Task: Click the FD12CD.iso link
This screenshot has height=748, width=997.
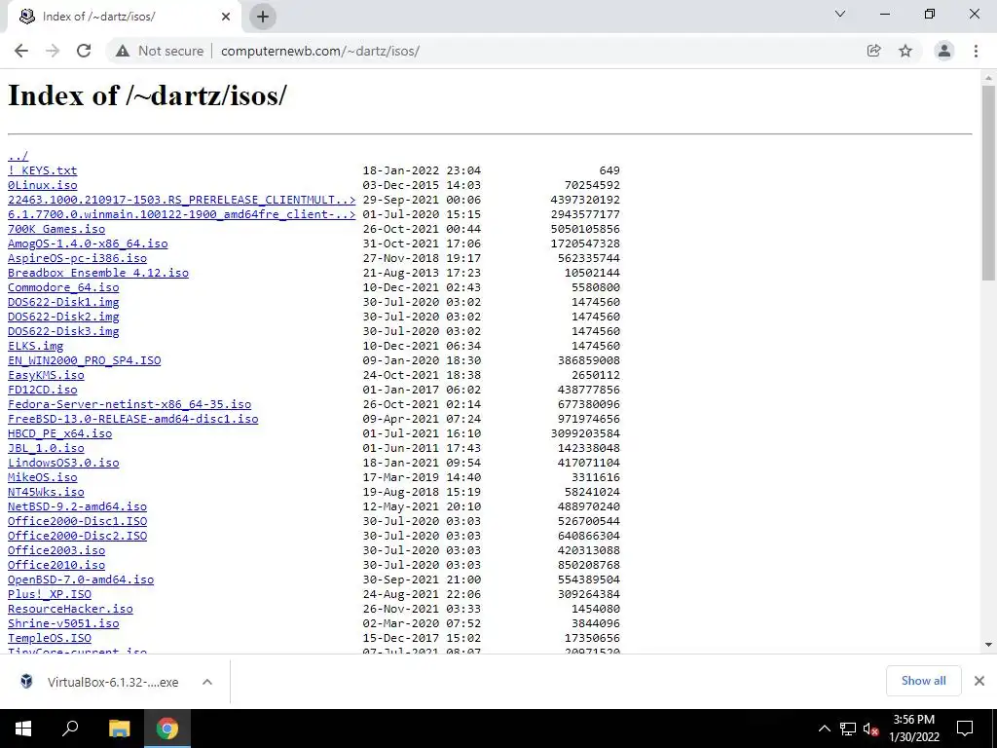Action: (x=43, y=390)
